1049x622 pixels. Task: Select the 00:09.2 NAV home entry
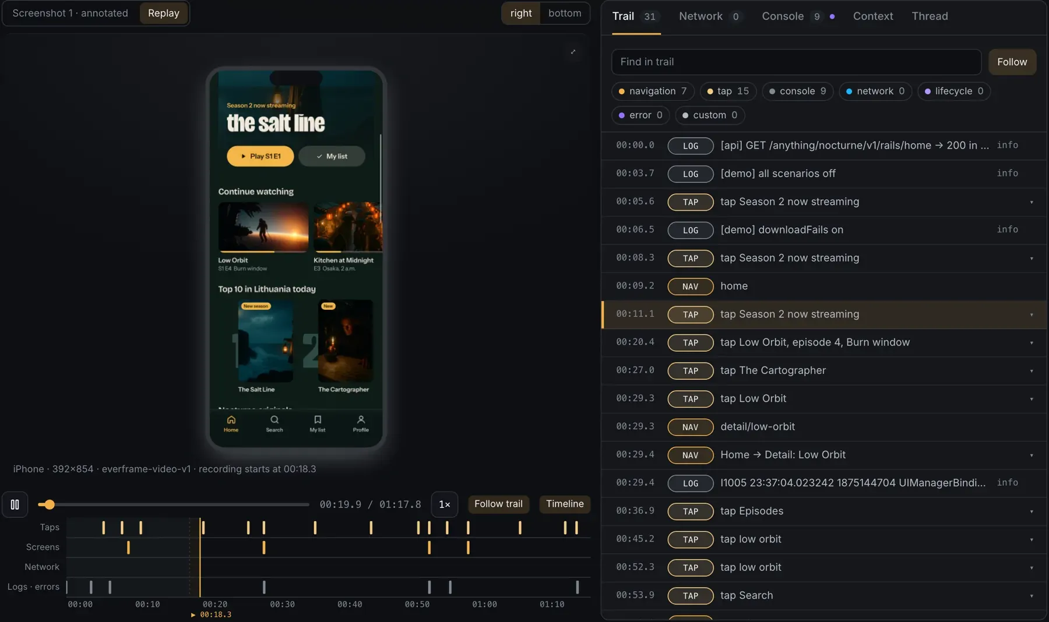[823, 287]
